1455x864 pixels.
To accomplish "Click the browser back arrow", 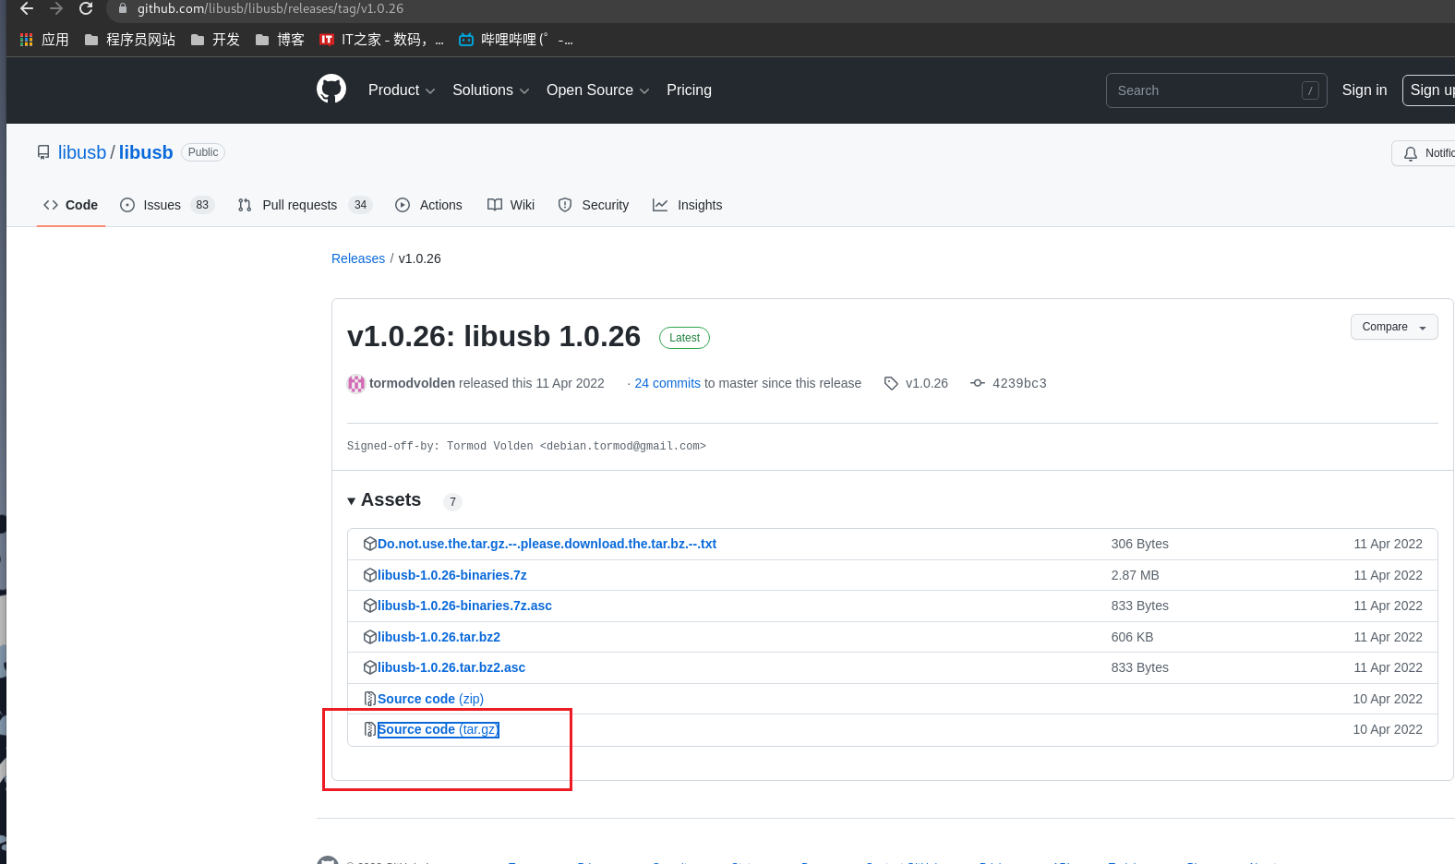I will pos(27,8).
